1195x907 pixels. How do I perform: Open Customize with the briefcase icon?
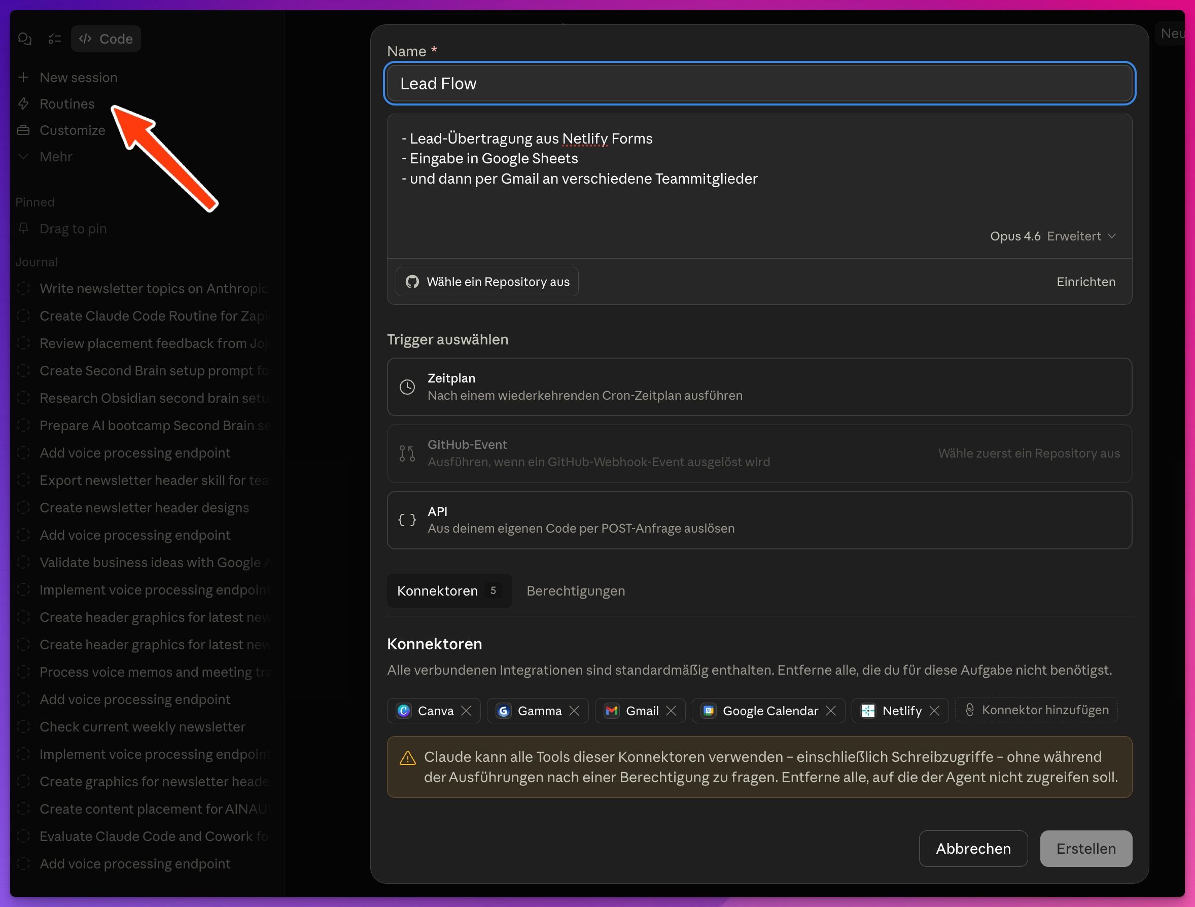72,130
